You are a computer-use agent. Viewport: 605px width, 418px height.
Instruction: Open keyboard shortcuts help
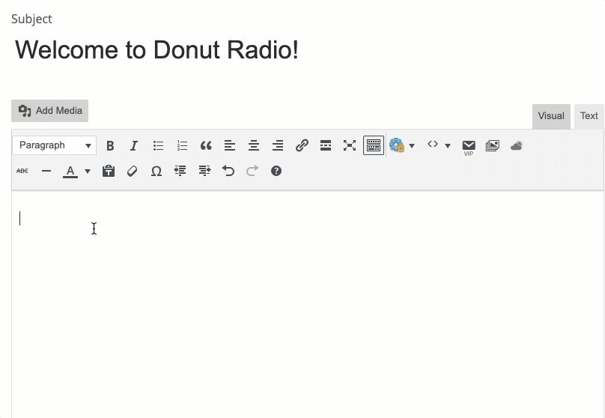[x=276, y=171]
